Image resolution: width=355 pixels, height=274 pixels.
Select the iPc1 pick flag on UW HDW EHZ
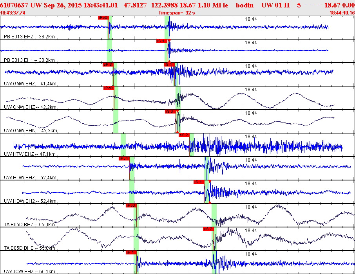(124, 159)
